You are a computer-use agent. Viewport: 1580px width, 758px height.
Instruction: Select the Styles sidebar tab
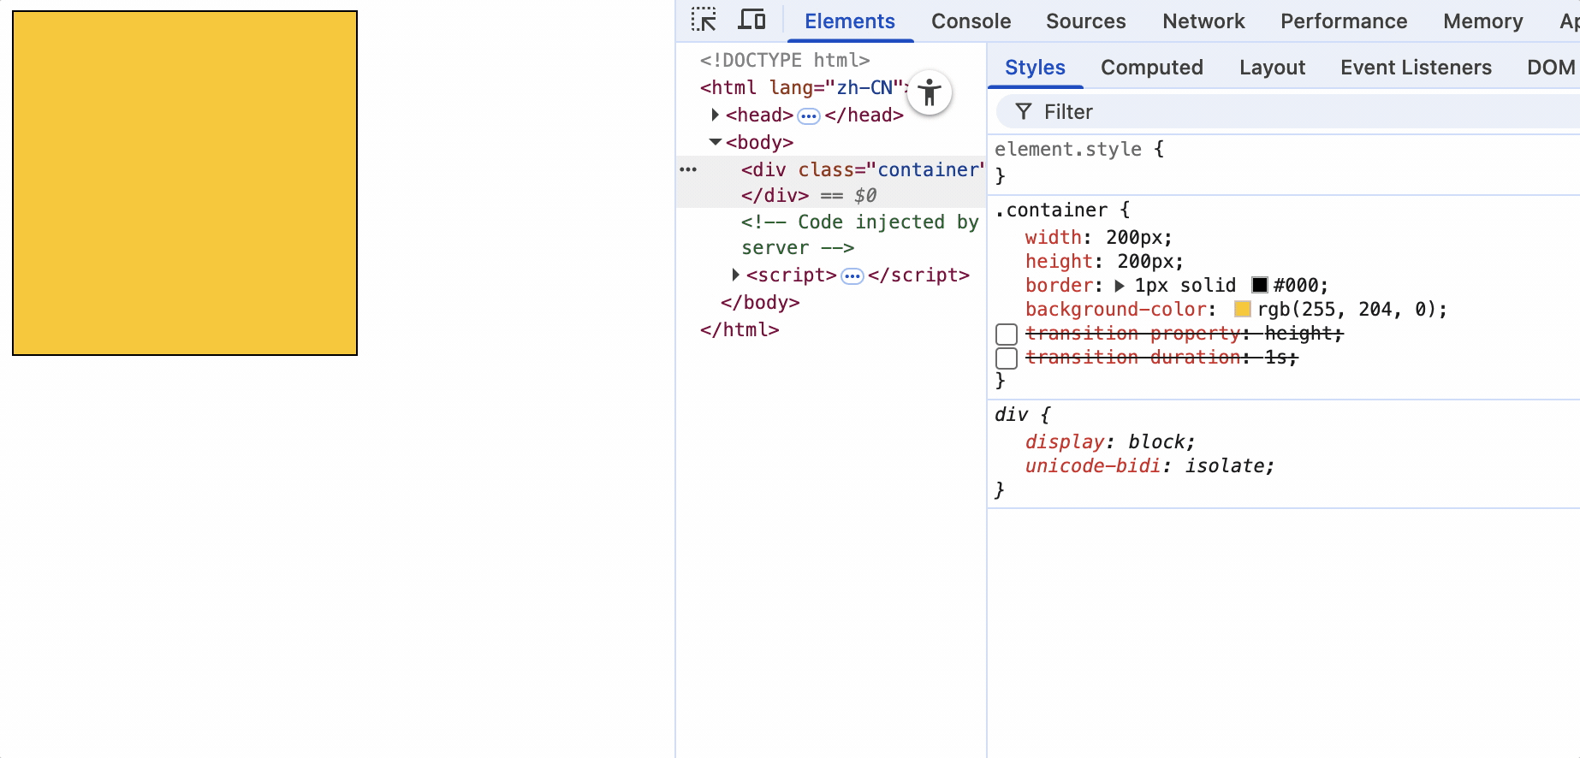[1035, 68]
